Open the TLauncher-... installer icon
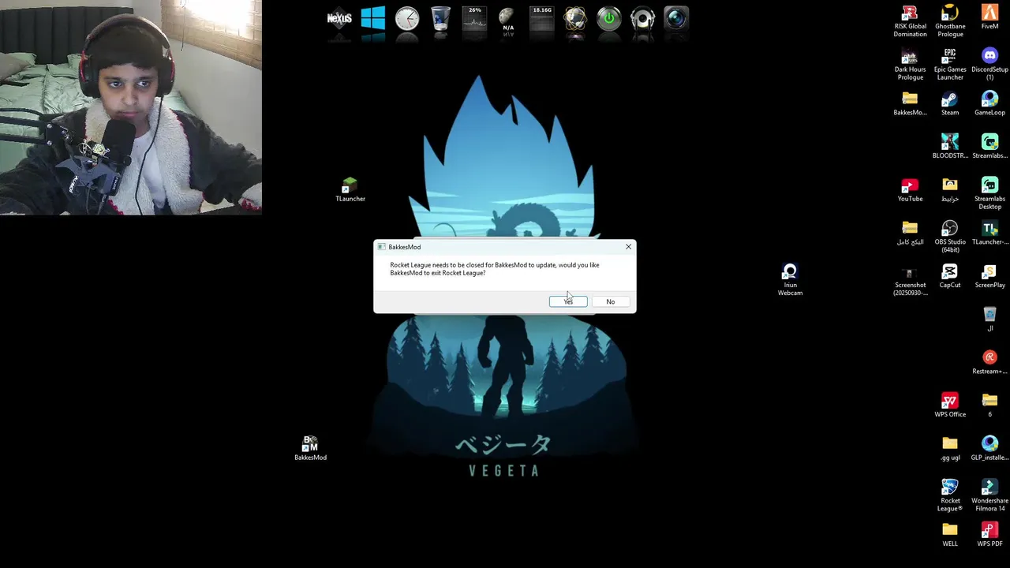This screenshot has width=1010, height=568. tap(989, 233)
